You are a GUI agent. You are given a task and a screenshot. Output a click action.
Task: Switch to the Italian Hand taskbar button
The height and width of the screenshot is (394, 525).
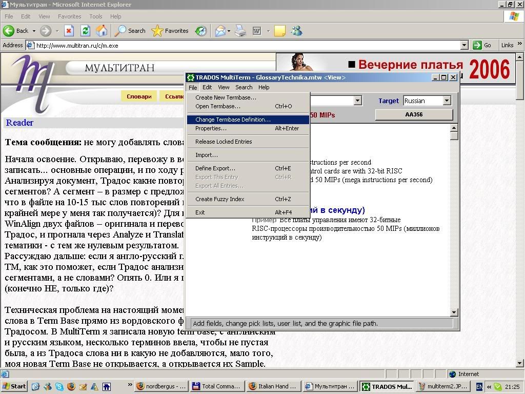273,386
